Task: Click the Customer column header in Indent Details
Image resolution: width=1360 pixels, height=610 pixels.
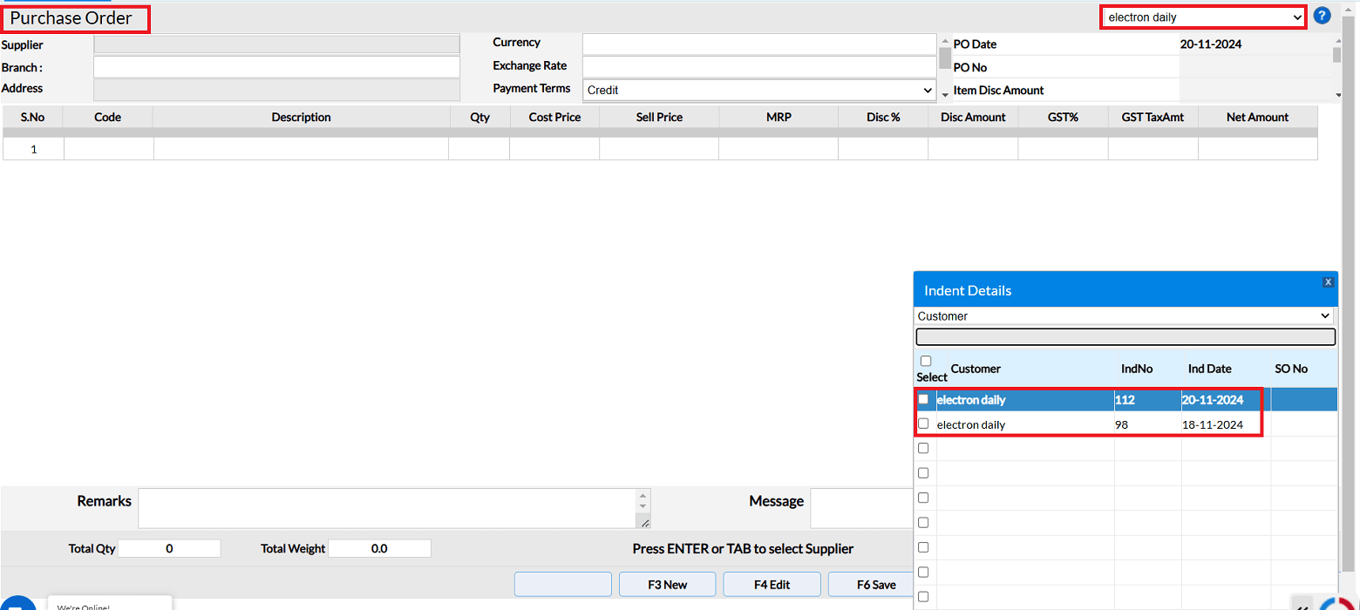Action: coord(976,369)
